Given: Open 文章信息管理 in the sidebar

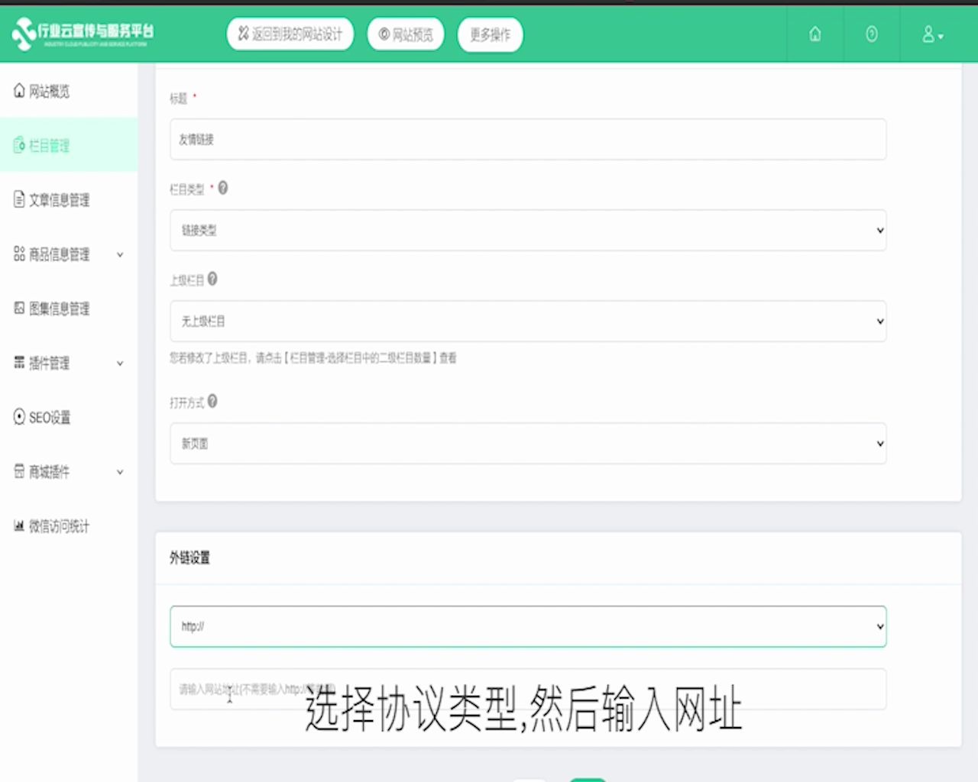Looking at the screenshot, I should tap(69, 199).
